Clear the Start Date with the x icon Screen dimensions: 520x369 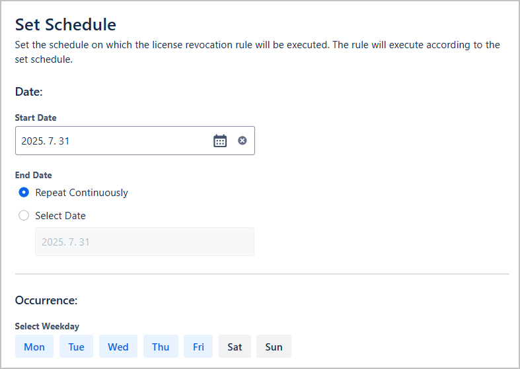242,141
